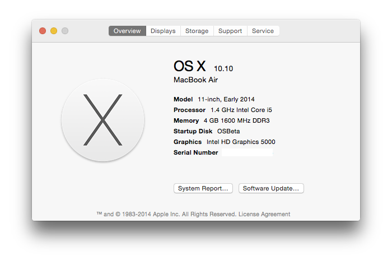The width and height of the screenshot is (392, 265).
Task: Click the 'Memory' label
Action: [x=186, y=120]
